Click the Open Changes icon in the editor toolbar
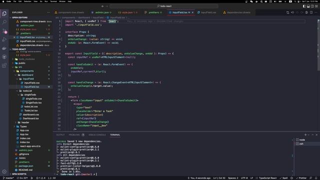The image size is (320, 180). tap(288, 12)
